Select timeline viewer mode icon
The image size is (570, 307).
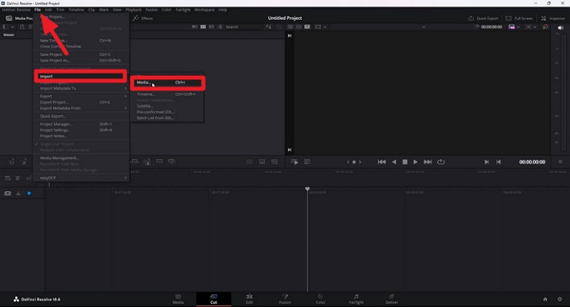pyautogui.click(x=307, y=27)
